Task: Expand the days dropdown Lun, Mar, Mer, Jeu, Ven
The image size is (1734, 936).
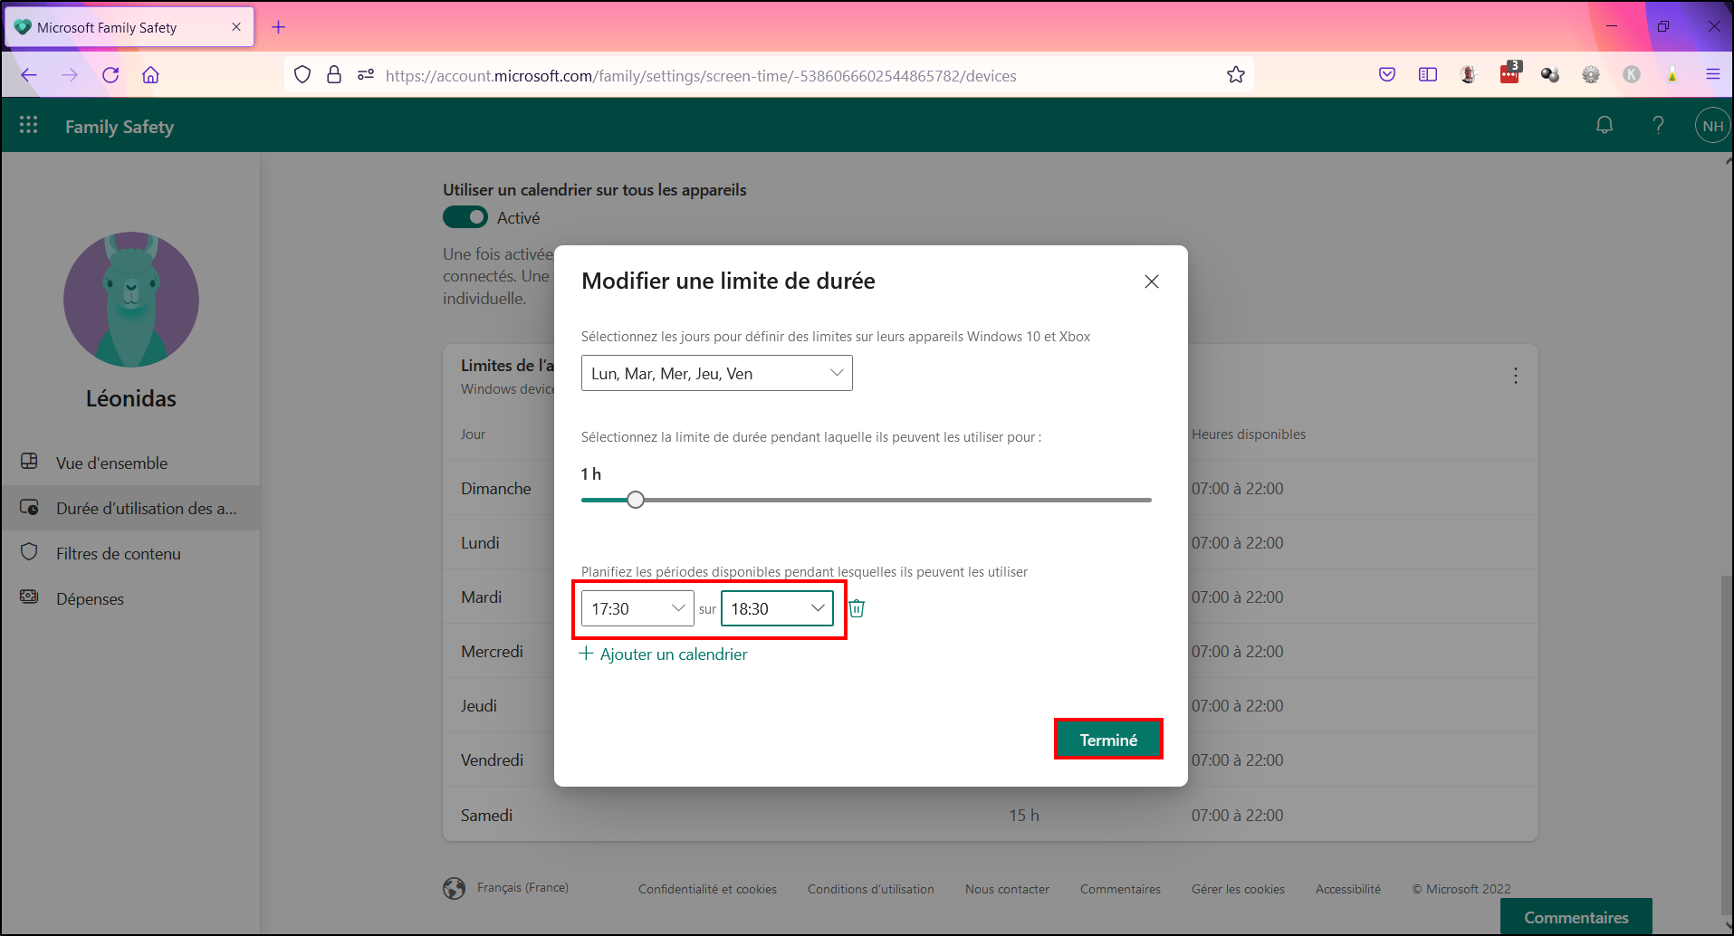Action: coord(717,373)
